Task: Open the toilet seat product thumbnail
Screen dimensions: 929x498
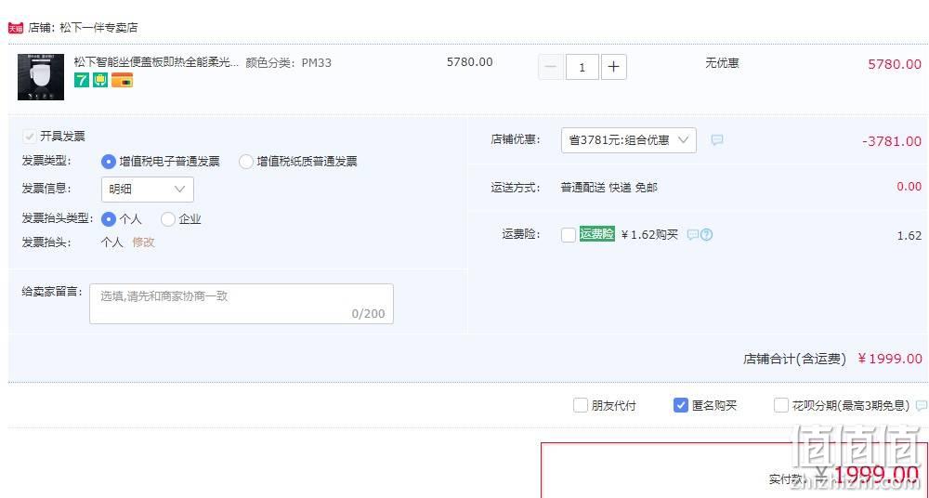Action: point(41,77)
